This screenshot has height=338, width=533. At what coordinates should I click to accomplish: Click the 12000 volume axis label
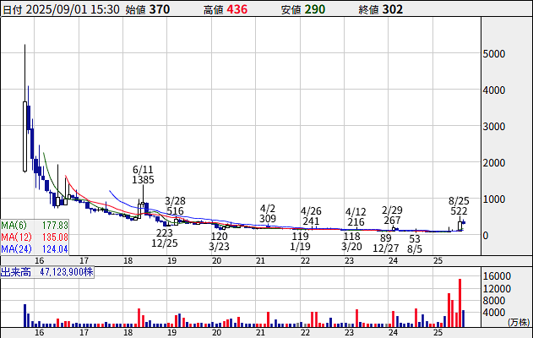[x=497, y=289]
